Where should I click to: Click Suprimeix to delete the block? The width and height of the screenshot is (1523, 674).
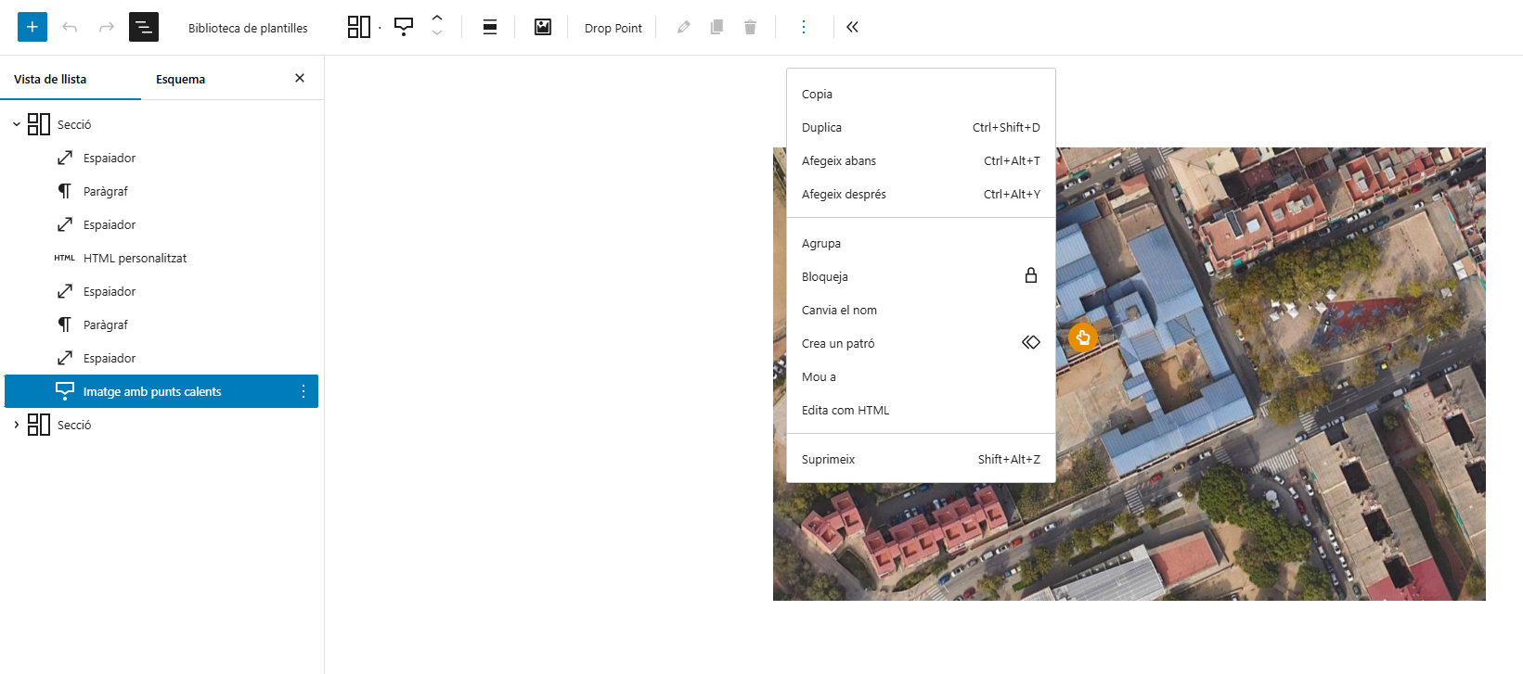click(x=828, y=459)
